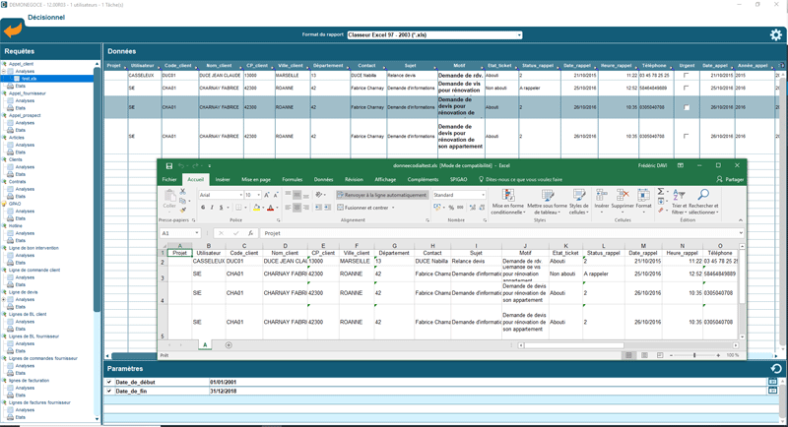Click the refresh icon in Paramètres header
This screenshot has height=427, width=788.
tap(775, 369)
